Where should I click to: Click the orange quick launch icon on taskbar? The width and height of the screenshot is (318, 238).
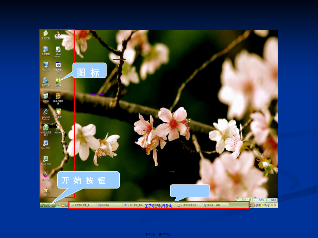[x=63, y=205]
